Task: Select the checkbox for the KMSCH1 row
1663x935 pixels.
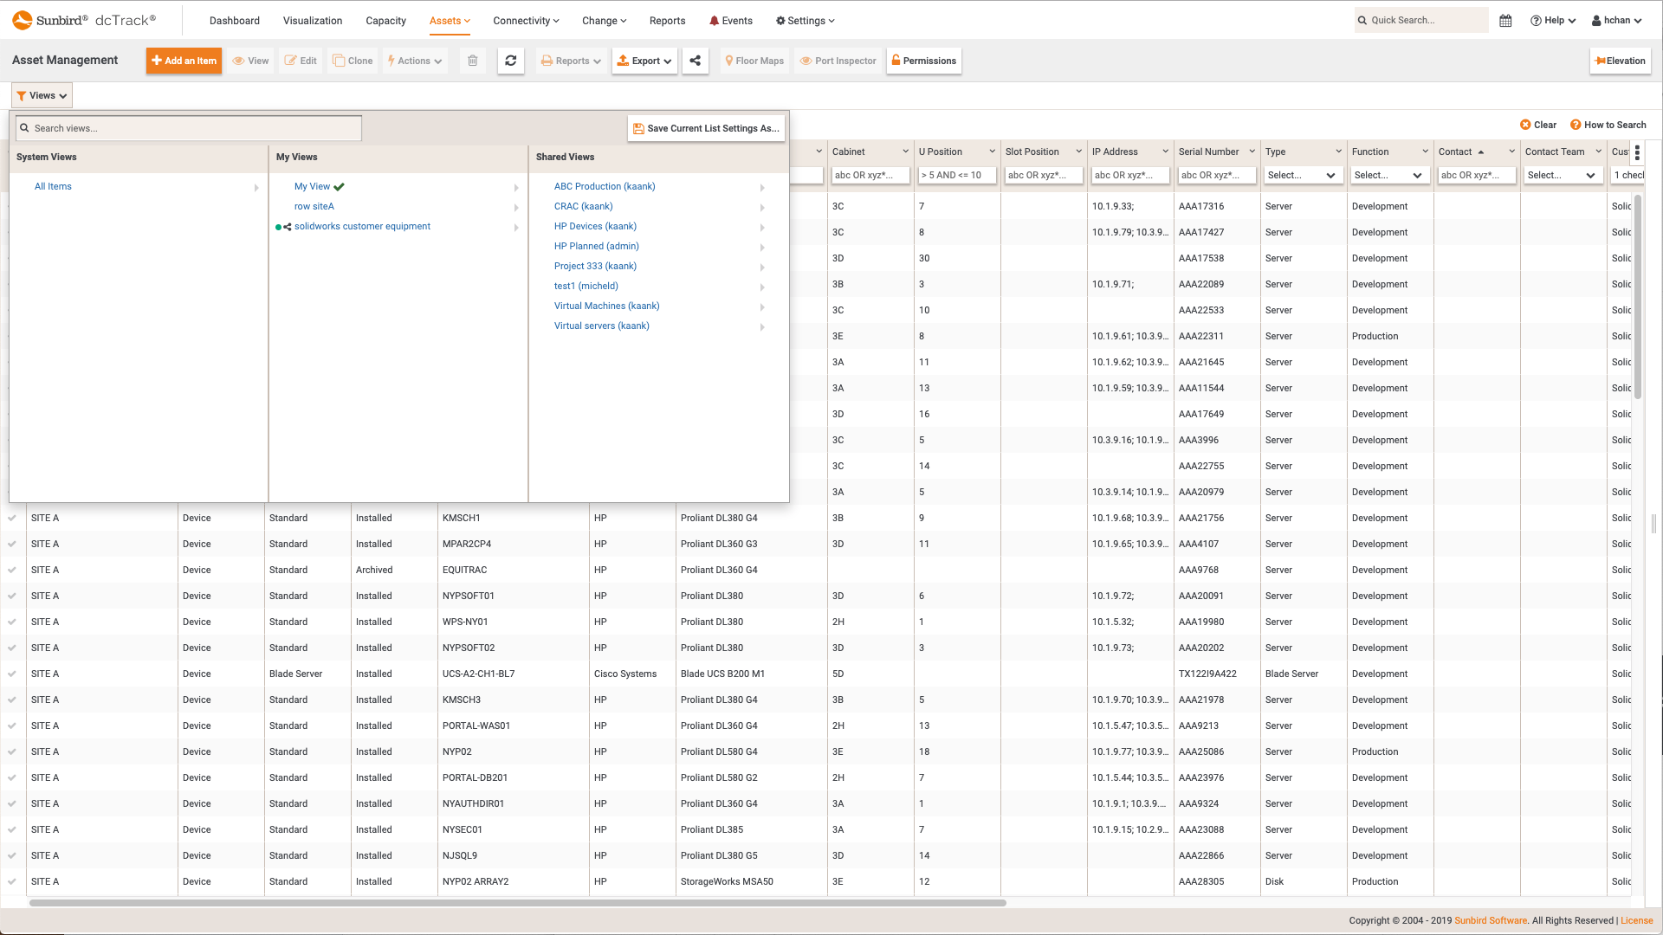Action: coord(12,518)
